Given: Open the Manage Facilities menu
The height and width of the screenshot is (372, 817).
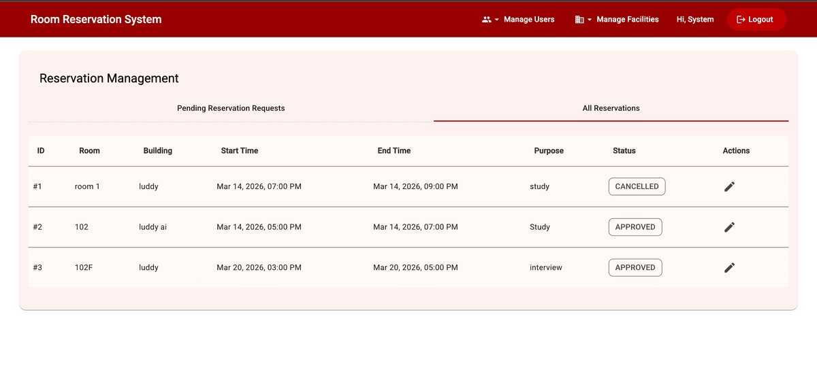Looking at the screenshot, I should (x=627, y=20).
